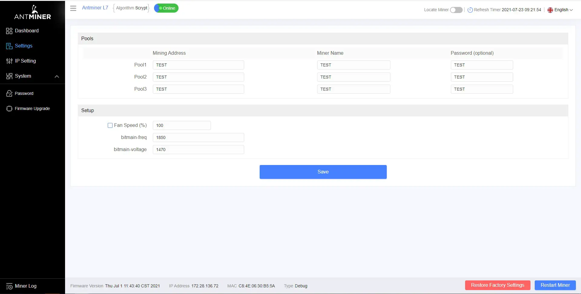Click the Online status badge
The width and height of the screenshot is (581, 294).
click(166, 8)
